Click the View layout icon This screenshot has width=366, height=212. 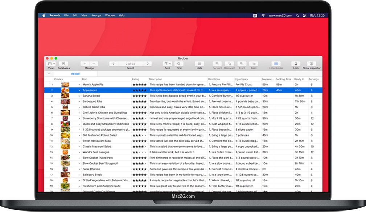click(x=50, y=63)
